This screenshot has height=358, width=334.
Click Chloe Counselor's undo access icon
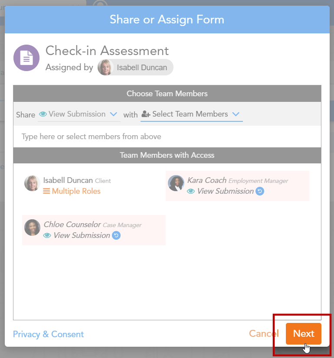[x=116, y=235]
